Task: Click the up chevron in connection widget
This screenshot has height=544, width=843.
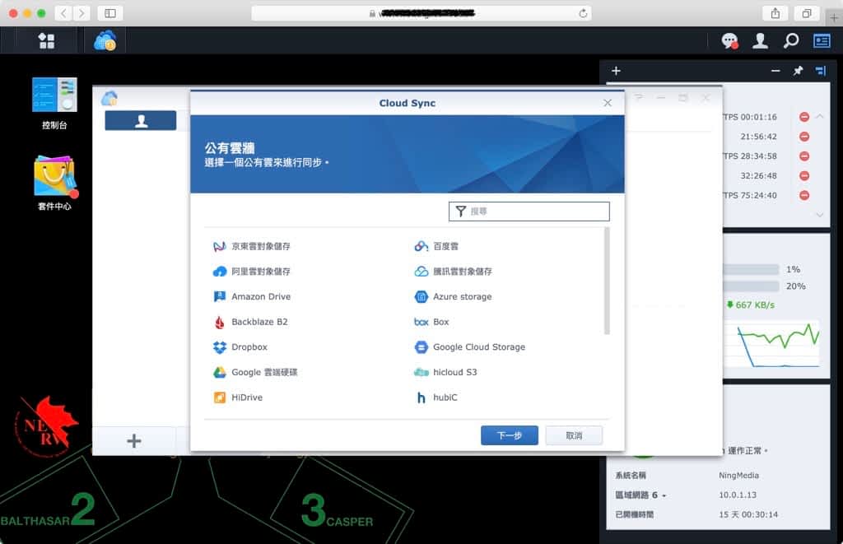Action: pos(819,116)
